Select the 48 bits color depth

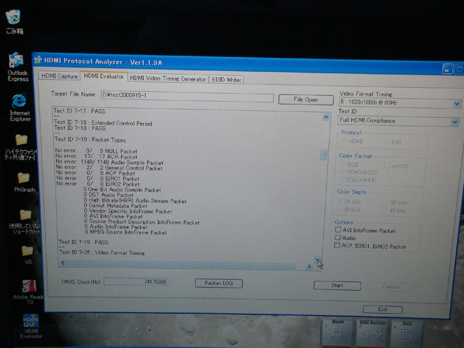[385, 210]
